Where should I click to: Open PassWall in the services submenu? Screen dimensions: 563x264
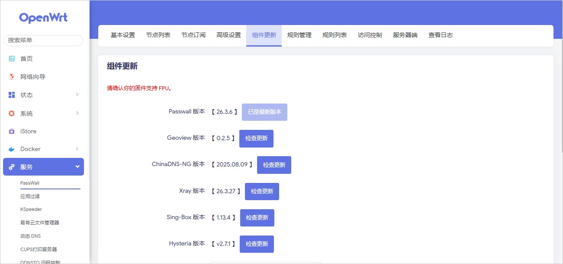point(30,183)
